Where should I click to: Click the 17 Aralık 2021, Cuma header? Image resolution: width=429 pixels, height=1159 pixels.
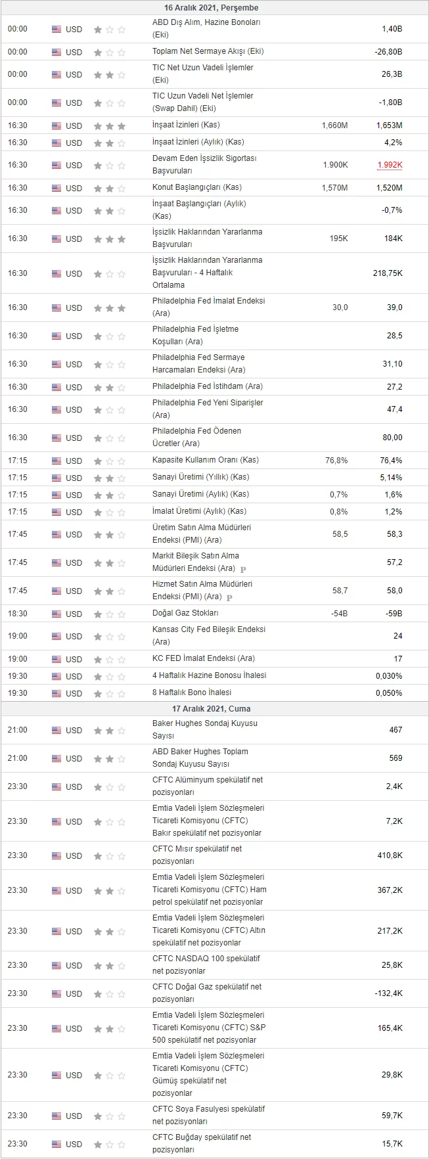pos(214,709)
